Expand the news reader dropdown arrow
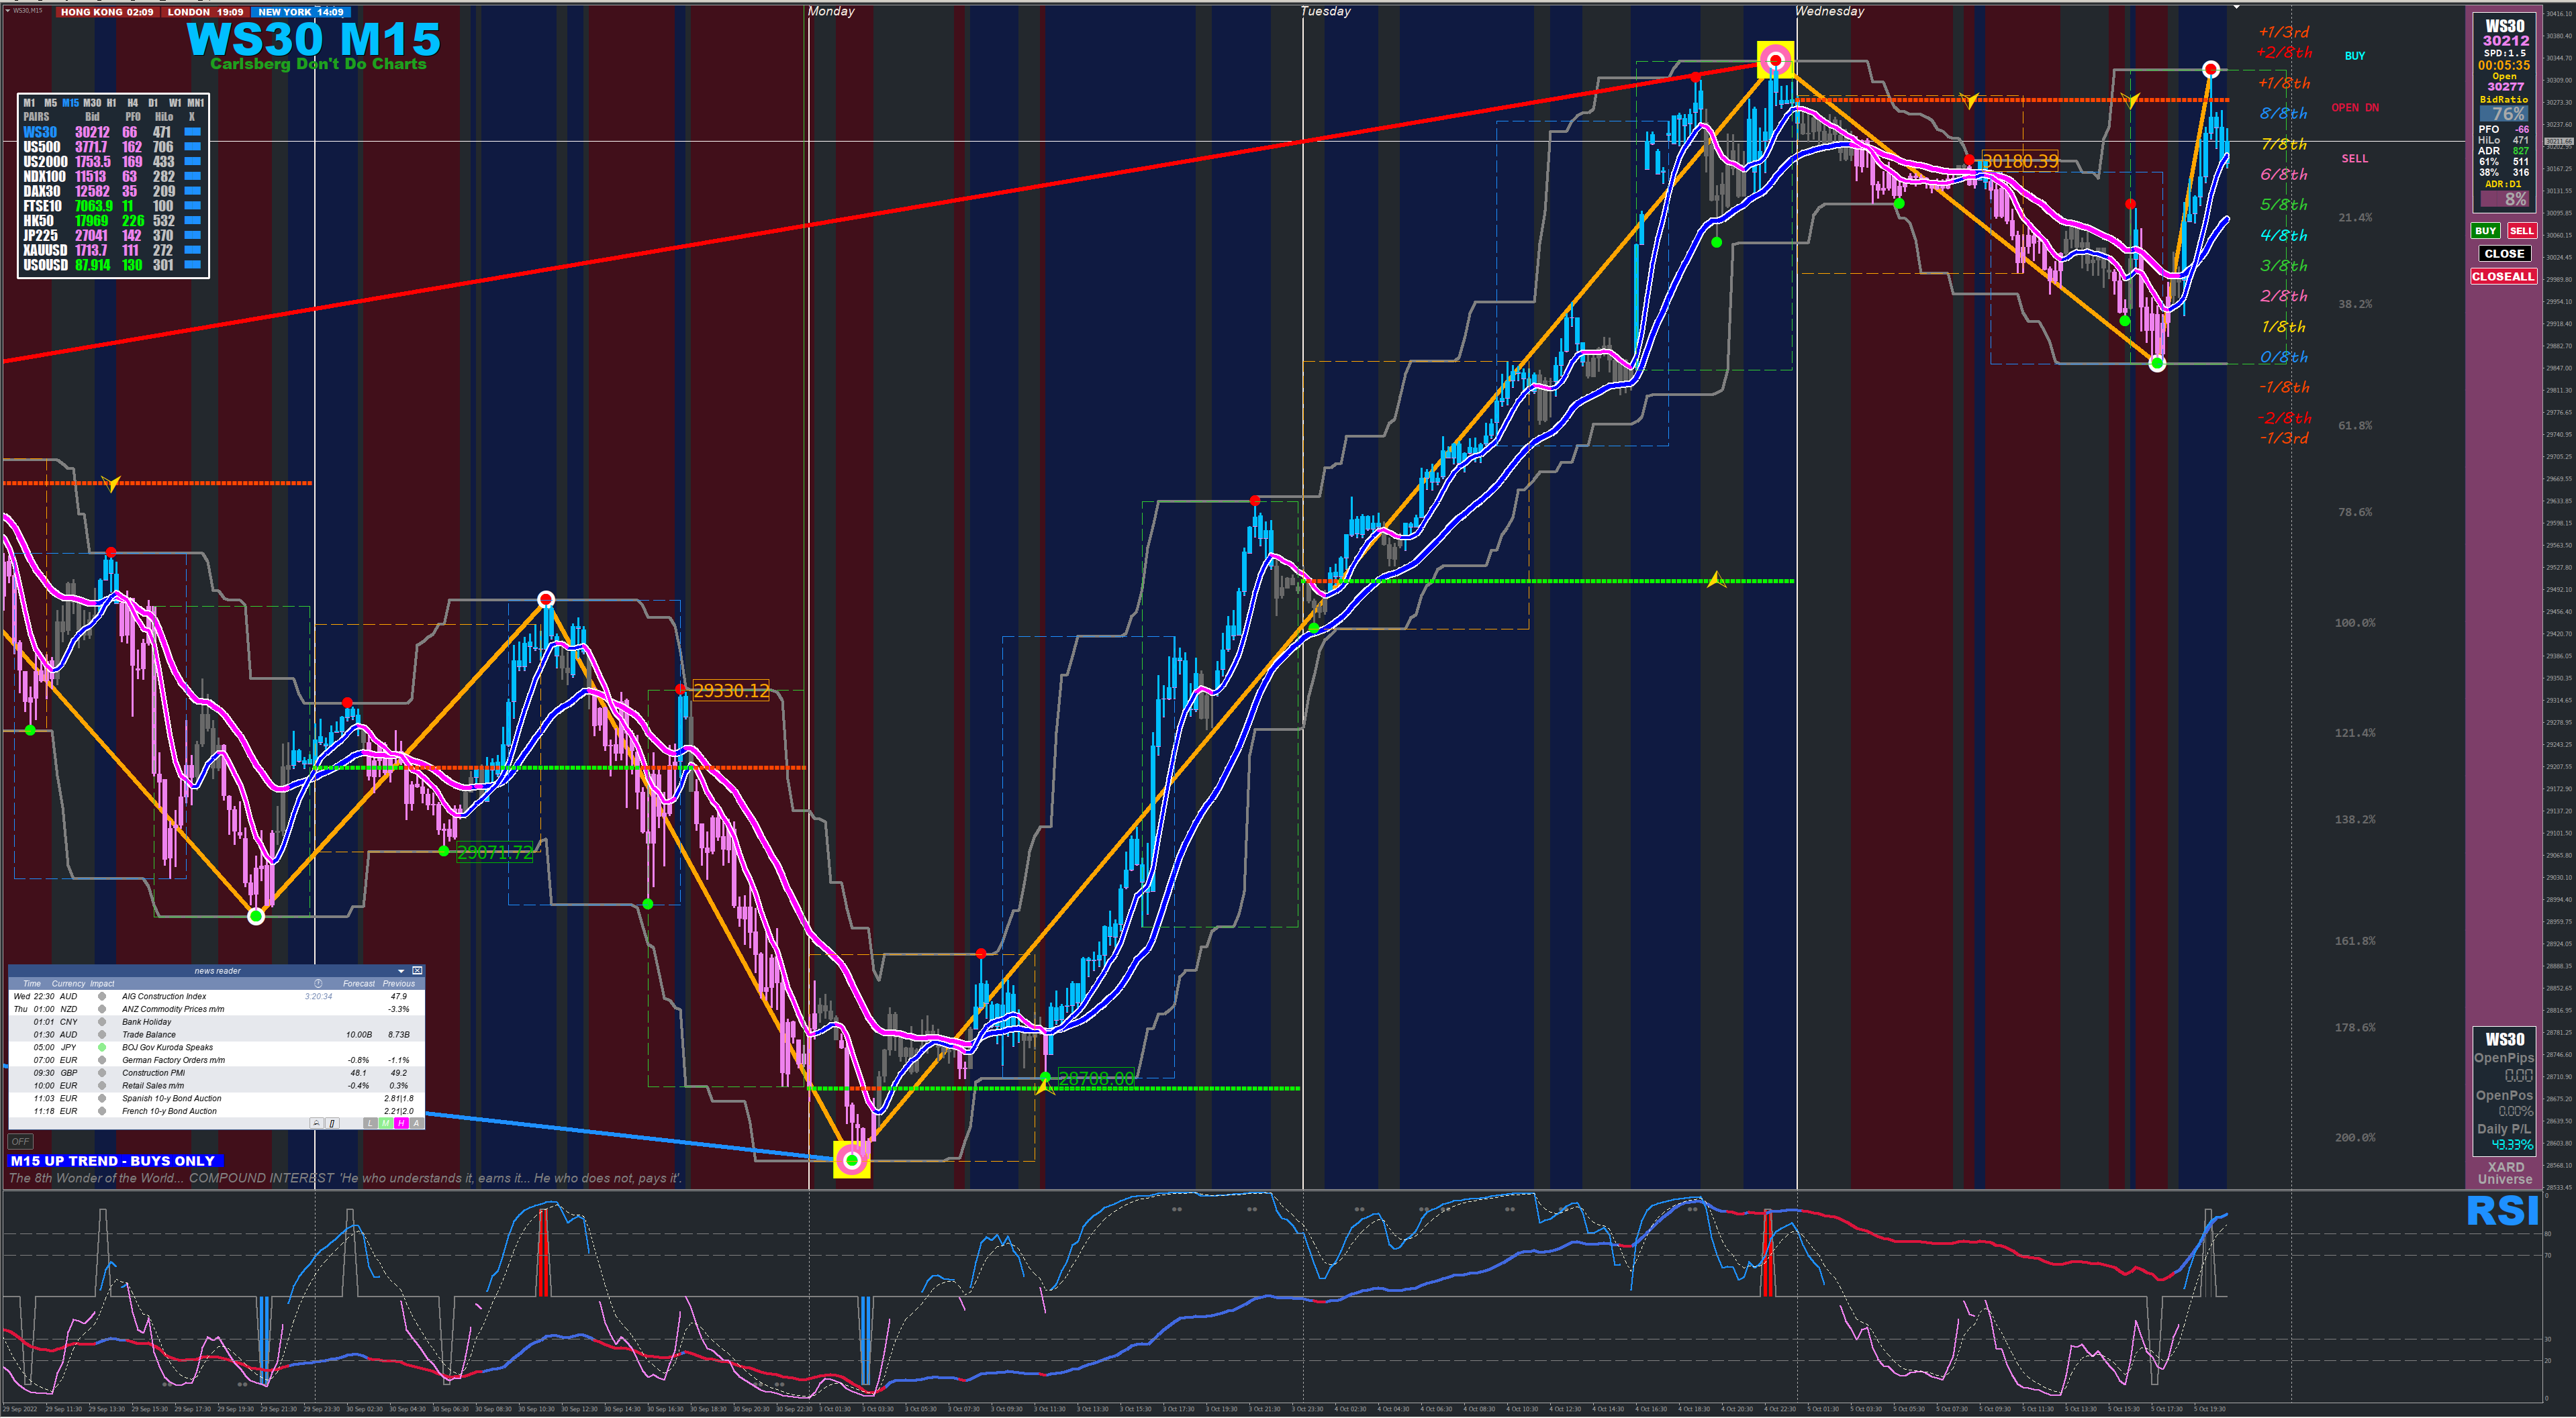 tap(401, 970)
